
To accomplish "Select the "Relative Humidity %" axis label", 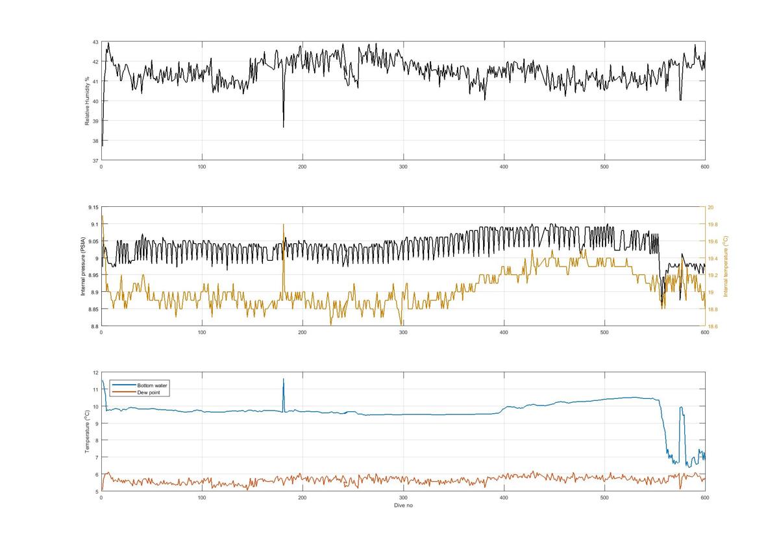I will pos(87,101).
